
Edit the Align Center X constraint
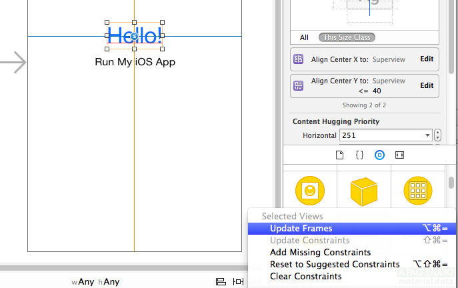tap(427, 59)
